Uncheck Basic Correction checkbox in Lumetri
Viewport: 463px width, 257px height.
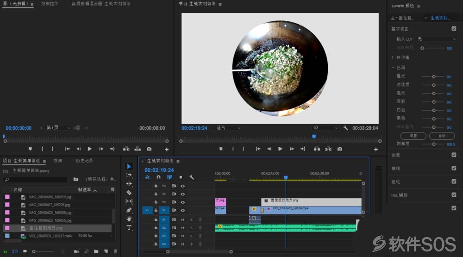click(x=454, y=29)
